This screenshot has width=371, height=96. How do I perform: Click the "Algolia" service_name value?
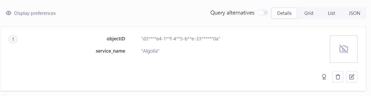tap(150, 51)
